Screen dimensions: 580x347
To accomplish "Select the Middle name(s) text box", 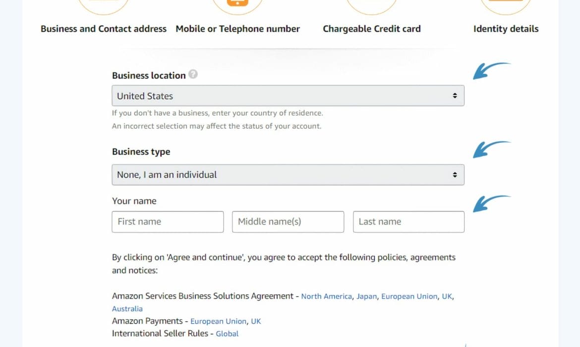I will click(288, 222).
